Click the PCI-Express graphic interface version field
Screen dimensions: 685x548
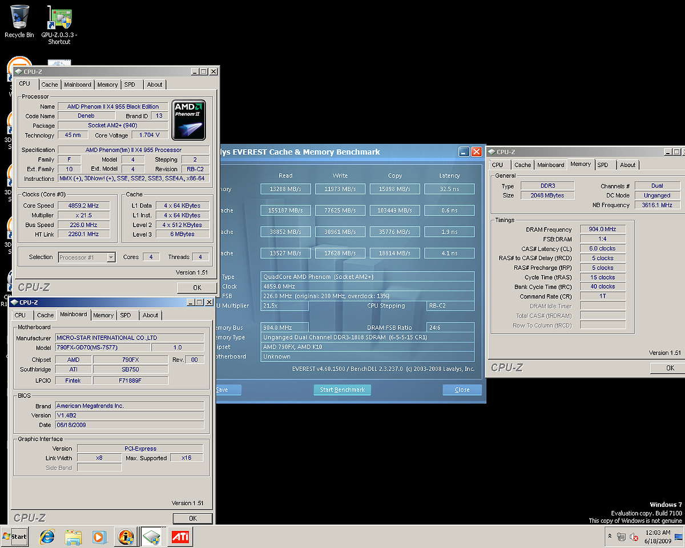pyautogui.click(x=140, y=449)
